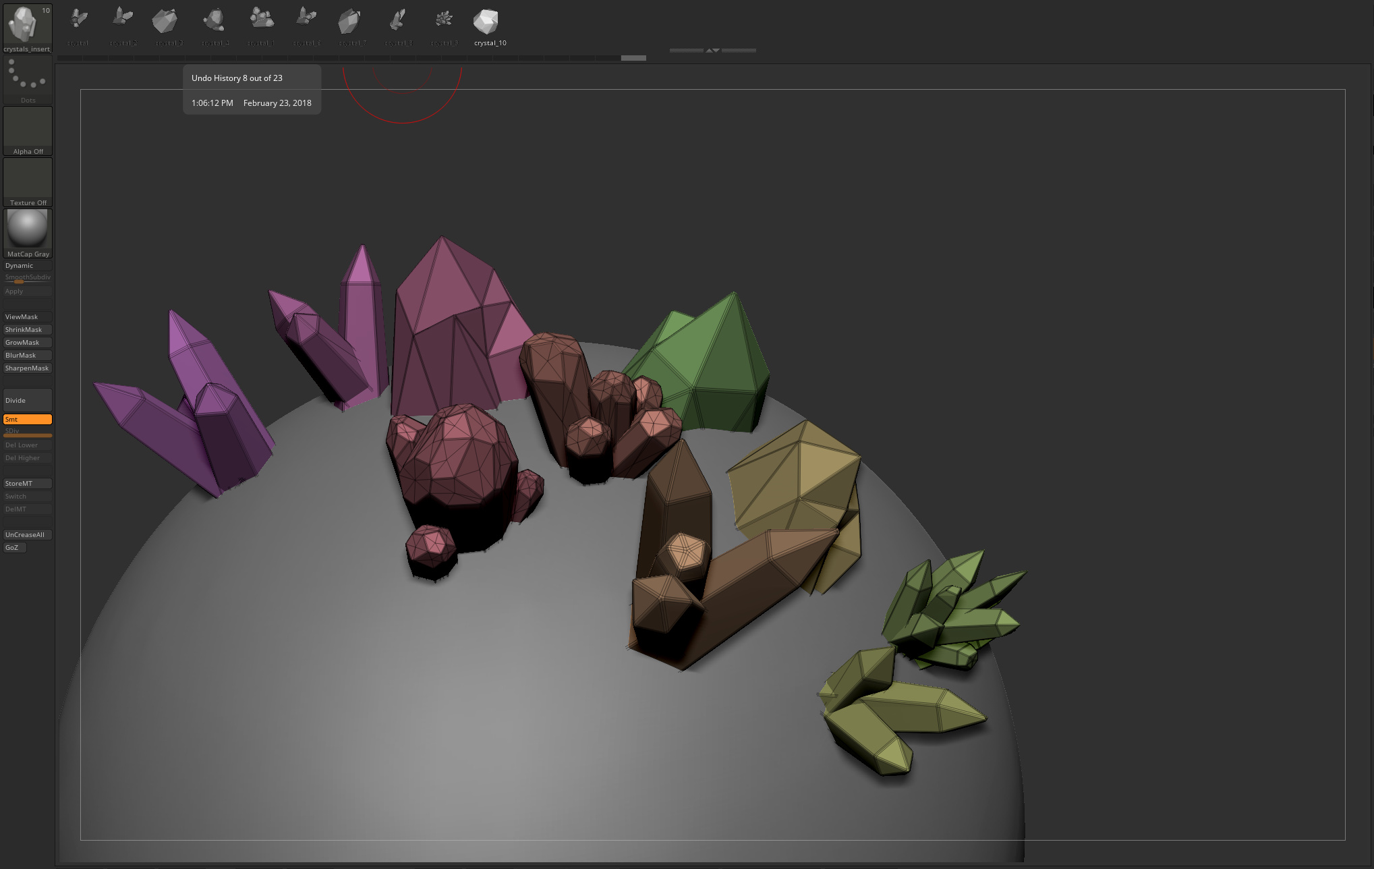Click the Divide button
This screenshot has width=1374, height=869.
coord(28,401)
